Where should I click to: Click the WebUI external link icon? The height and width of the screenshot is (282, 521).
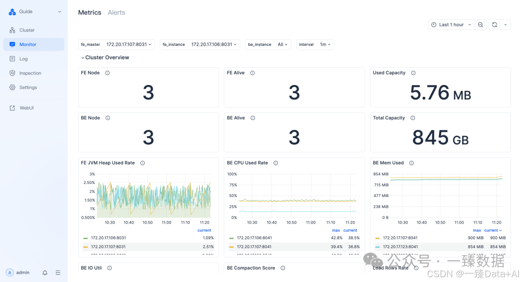12,108
